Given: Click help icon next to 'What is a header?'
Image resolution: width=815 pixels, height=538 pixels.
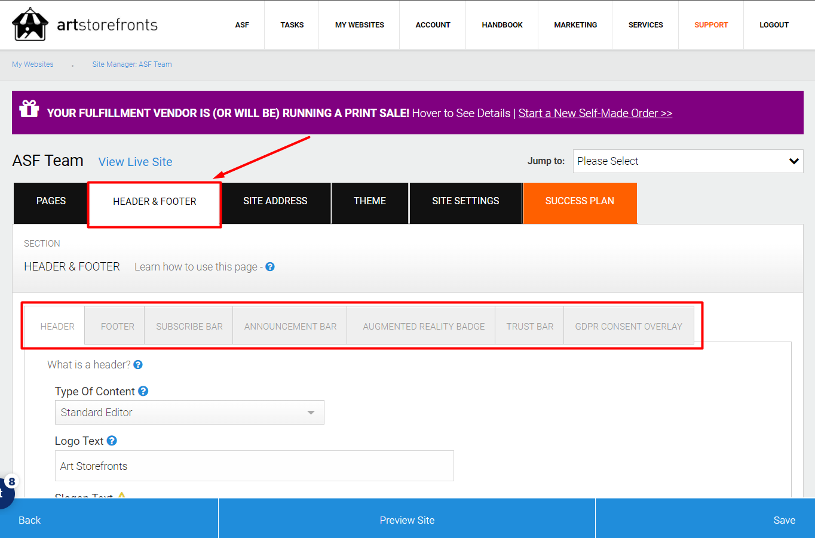Looking at the screenshot, I should click(x=138, y=365).
